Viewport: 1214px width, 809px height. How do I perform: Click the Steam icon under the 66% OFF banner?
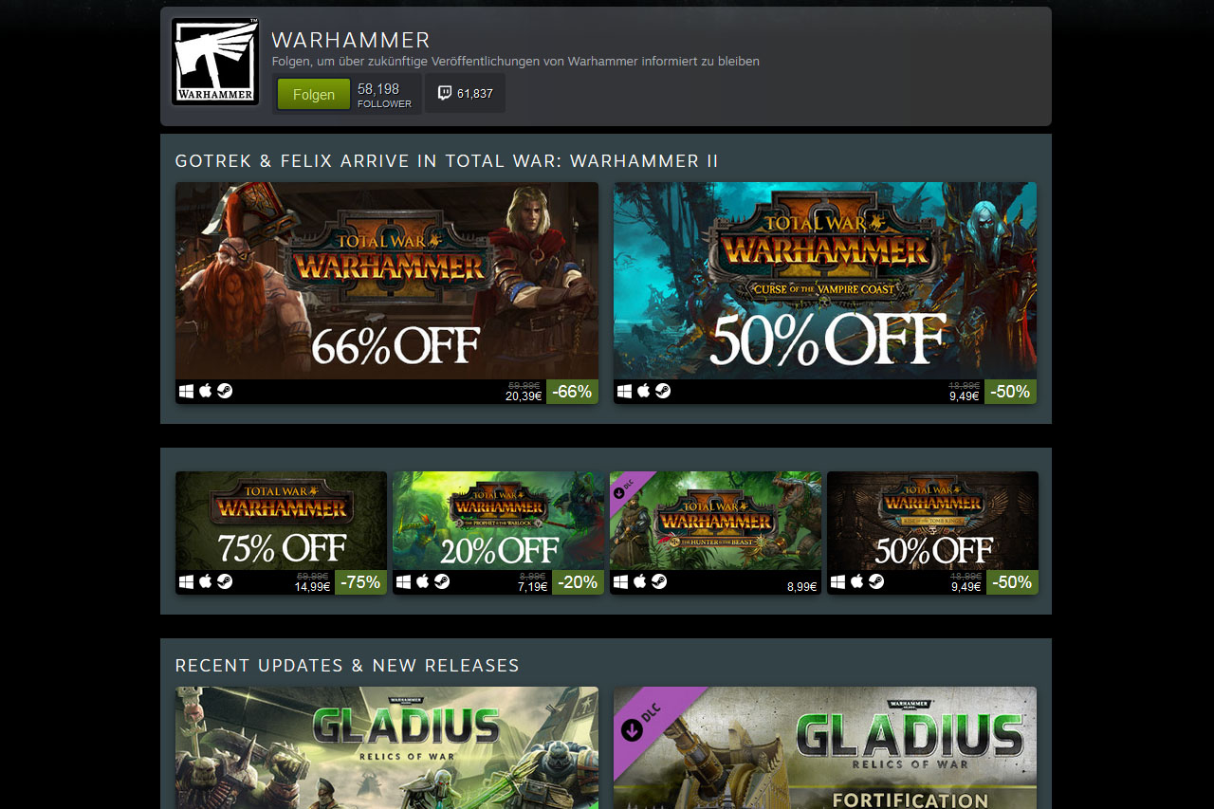pyautogui.click(x=225, y=391)
